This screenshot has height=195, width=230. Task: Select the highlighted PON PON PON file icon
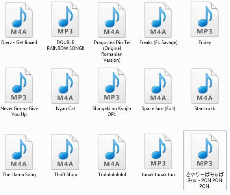click(x=205, y=151)
